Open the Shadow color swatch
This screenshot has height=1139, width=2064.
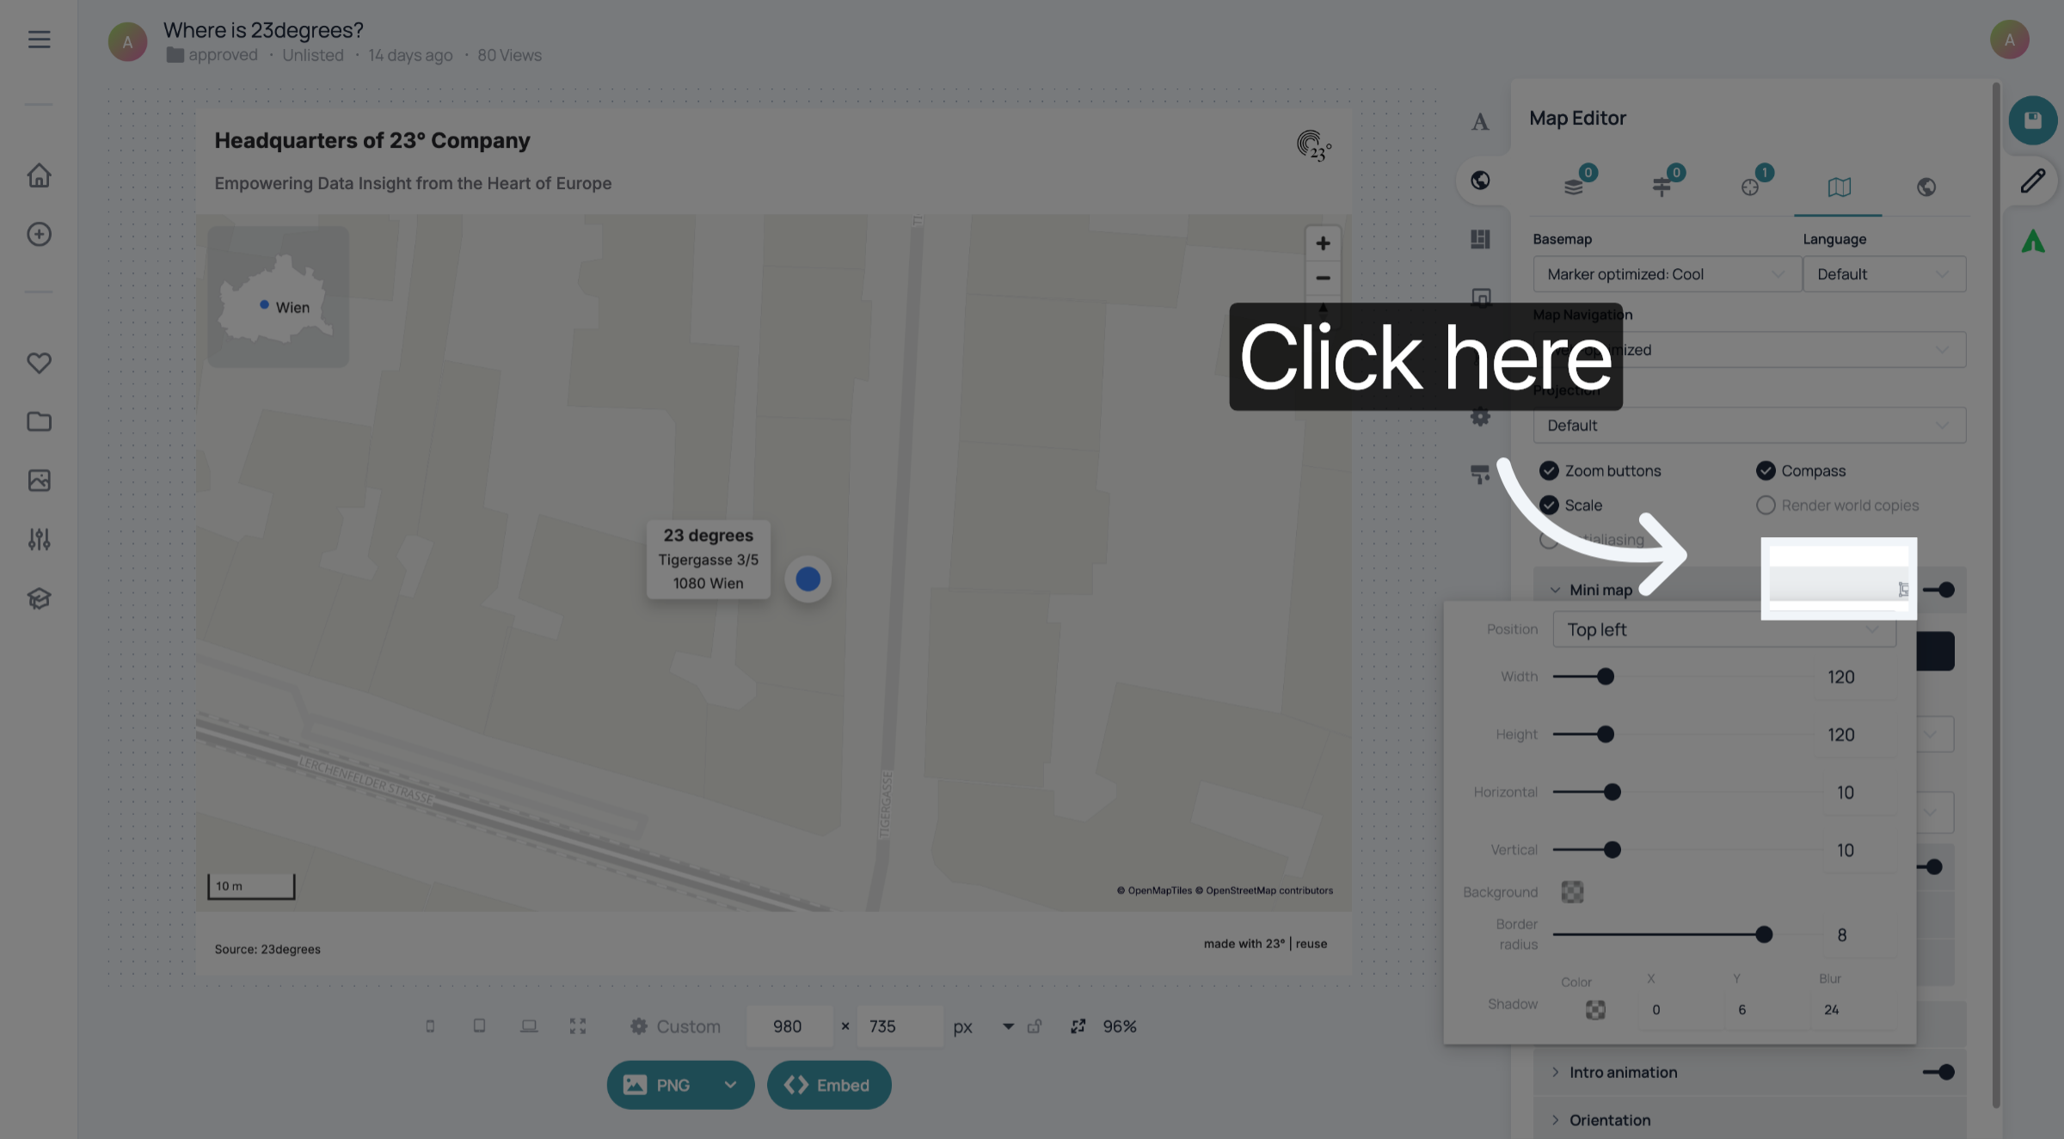point(1595,1010)
